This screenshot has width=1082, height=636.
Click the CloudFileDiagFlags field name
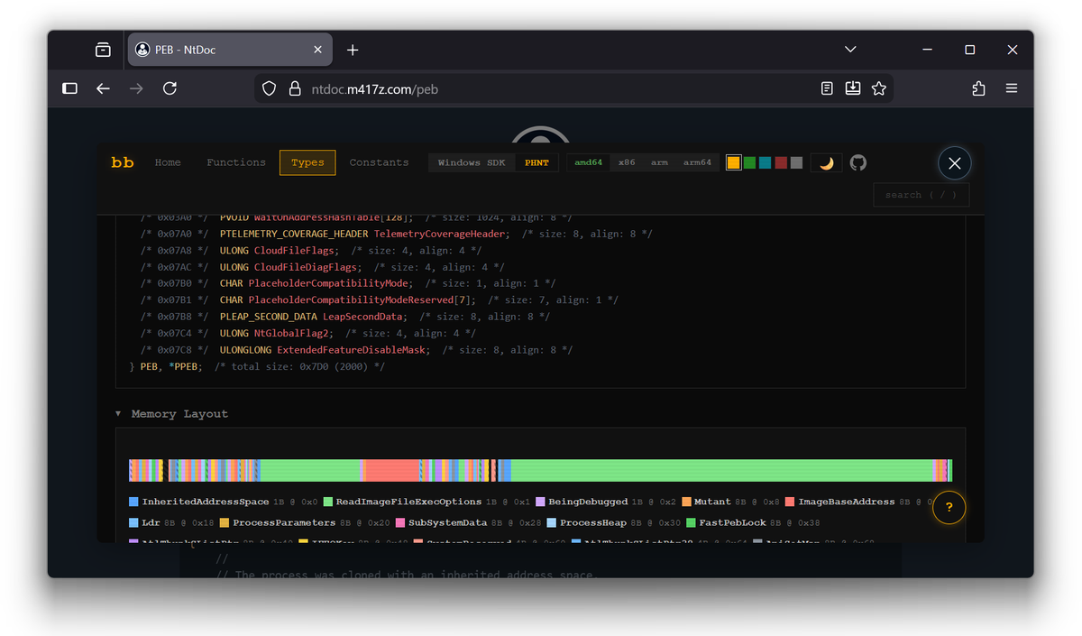tap(307, 267)
